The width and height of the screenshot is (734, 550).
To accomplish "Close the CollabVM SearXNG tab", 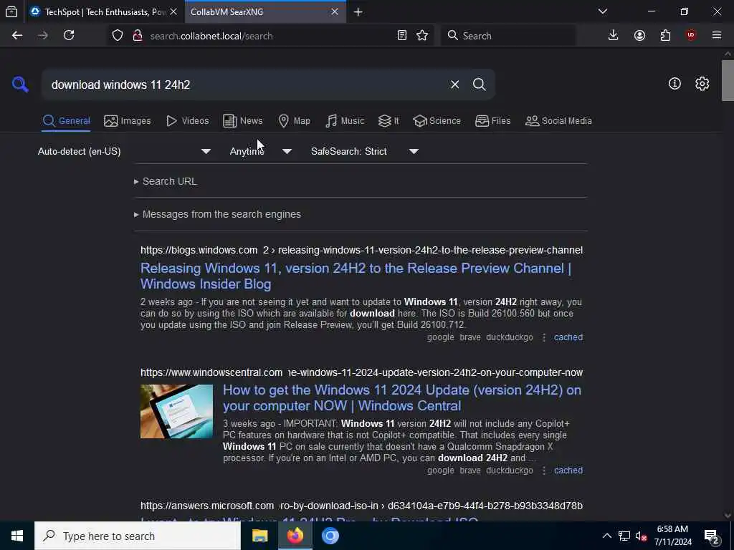I will coord(335,11).
